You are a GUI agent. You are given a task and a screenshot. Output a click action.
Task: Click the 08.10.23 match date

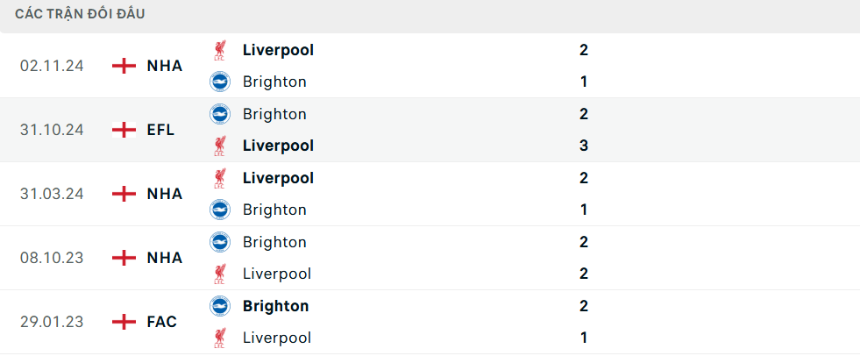pyautogui.click(x=52, y=258)
